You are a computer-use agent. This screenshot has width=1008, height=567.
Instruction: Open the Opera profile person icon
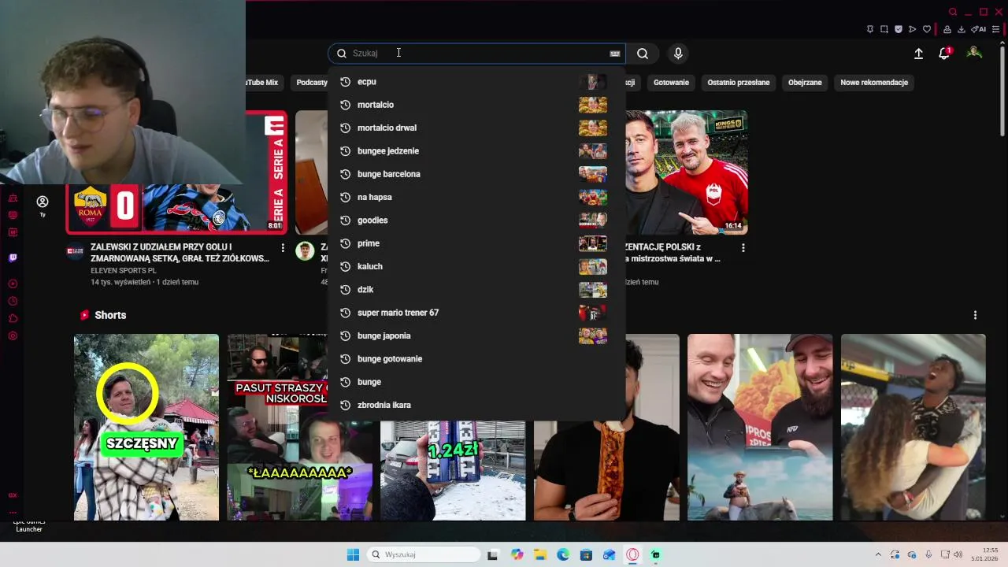point(947,29)
